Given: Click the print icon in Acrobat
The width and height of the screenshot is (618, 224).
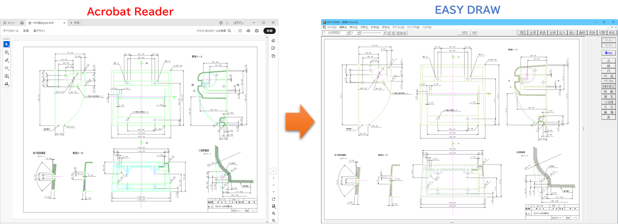Looking at the screenshot, I should tap(257, 31).
